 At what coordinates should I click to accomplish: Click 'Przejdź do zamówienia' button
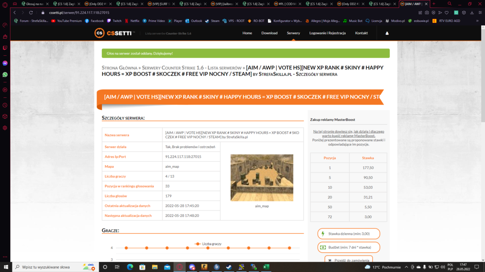click(x=349, y=259)
